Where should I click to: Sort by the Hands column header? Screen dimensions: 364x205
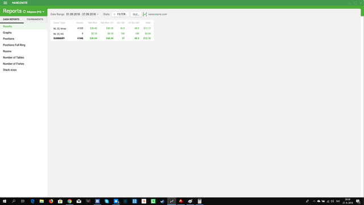coord(80,23)
